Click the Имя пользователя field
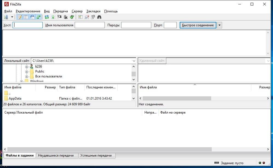Screen dimensions: 273x168 90,25
